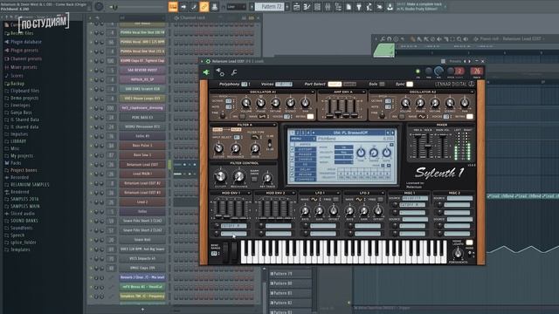Click the arrow icon next to orange keyboard icon

click(183, 7)
